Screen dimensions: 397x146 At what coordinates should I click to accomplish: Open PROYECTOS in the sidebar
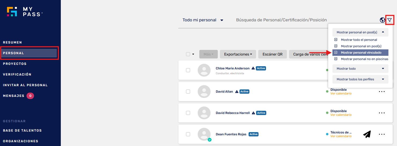pos(15,64)
